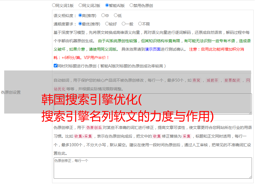Viewport: 255px width, 184px height.
Task: Set 语义相似度 to 低
Action: click(116, 15)
